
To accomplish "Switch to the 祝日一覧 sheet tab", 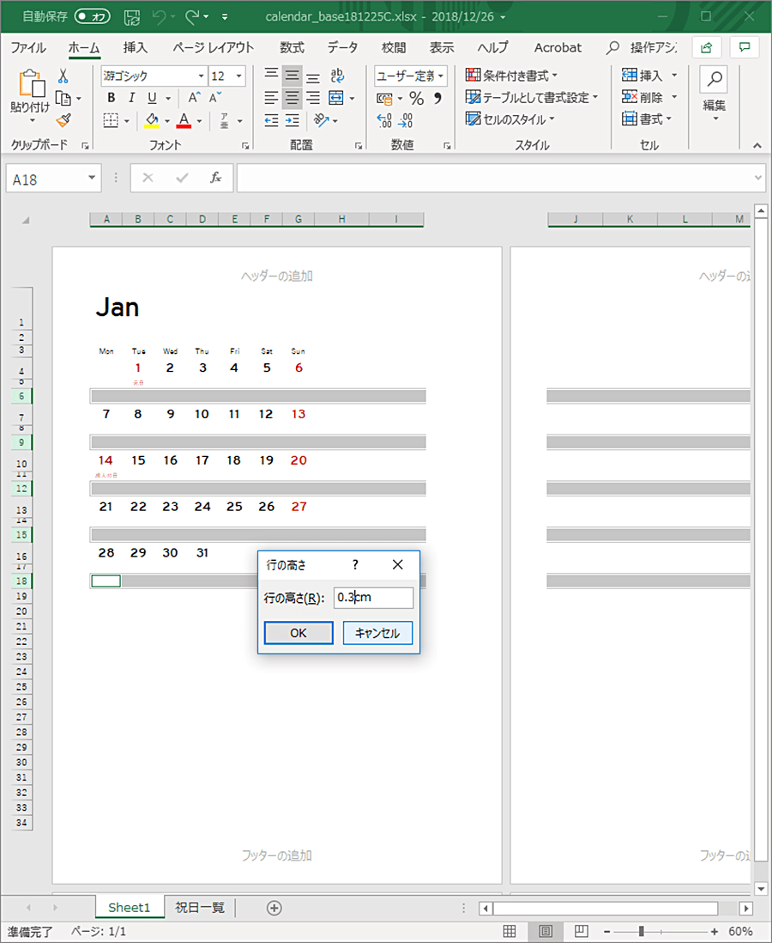I will [x=200, y=908].
